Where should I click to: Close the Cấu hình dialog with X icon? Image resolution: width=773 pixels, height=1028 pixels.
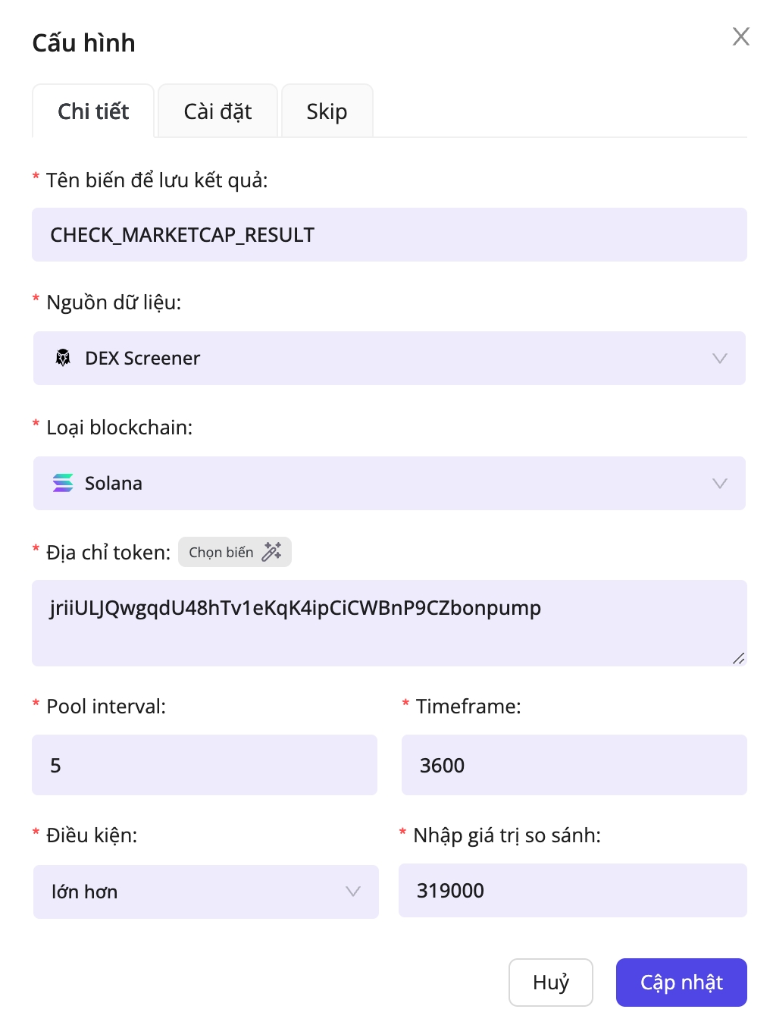pos(740,36)
